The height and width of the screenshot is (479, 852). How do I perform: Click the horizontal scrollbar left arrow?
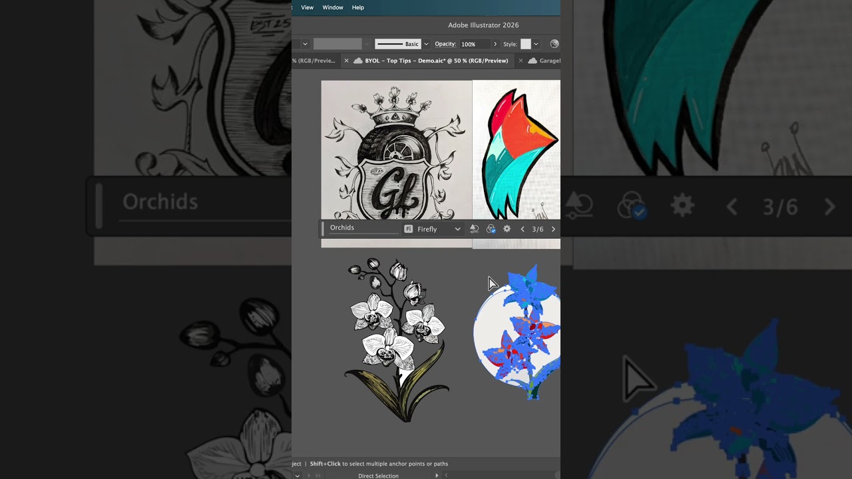446,476
